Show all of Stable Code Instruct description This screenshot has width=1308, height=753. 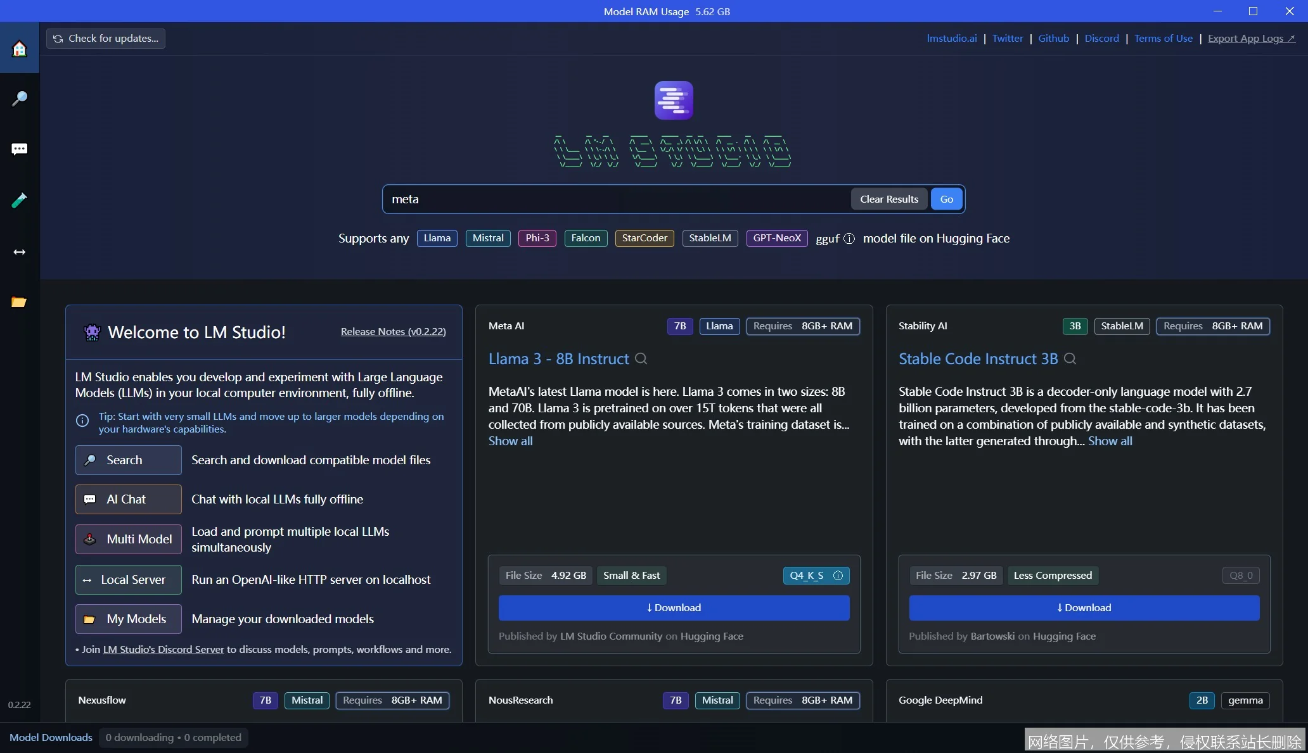(x=1110, y=441)
